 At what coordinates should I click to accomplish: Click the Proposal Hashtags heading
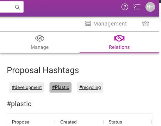coord(43,70)
